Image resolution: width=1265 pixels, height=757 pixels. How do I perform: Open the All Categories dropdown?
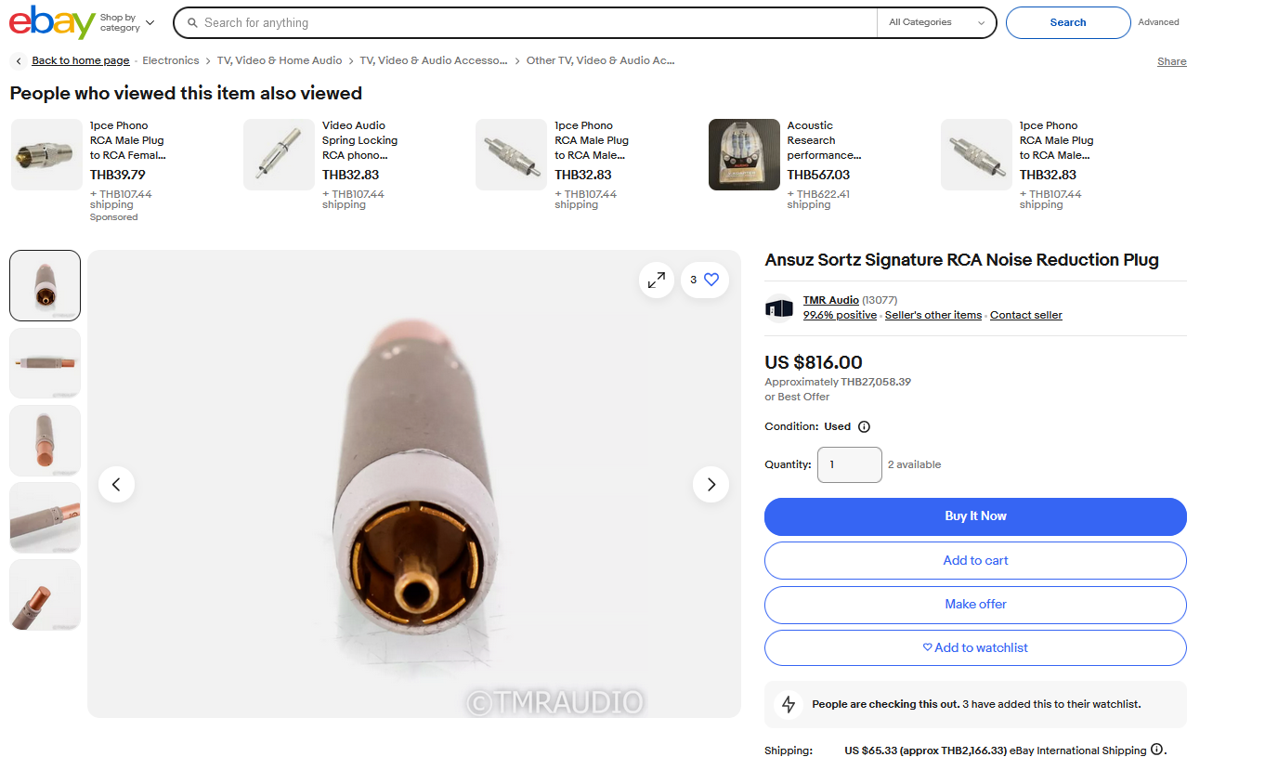936,22
